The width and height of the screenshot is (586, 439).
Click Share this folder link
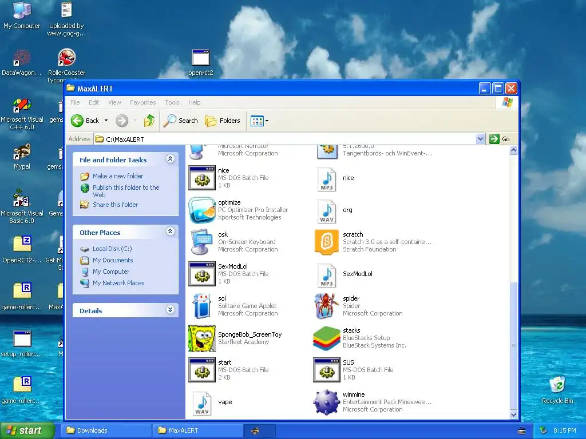(x=115, y=205)
